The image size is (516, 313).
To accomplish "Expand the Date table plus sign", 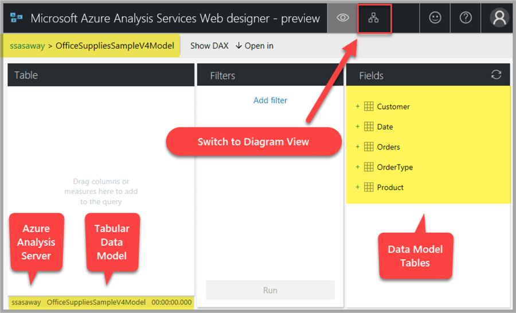I will pyautogui.click(x=357, y=126).
